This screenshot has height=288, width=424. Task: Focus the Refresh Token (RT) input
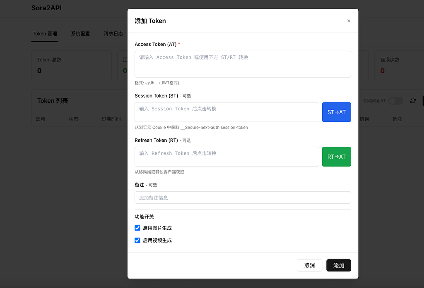tap(227, 157)
